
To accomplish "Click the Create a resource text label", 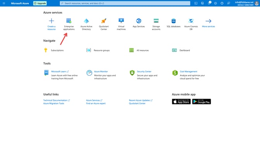I will (x=51, y=28).
